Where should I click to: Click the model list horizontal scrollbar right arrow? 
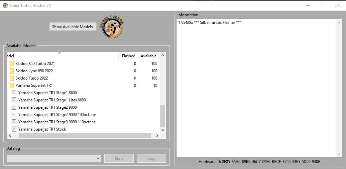click(157, 136)
